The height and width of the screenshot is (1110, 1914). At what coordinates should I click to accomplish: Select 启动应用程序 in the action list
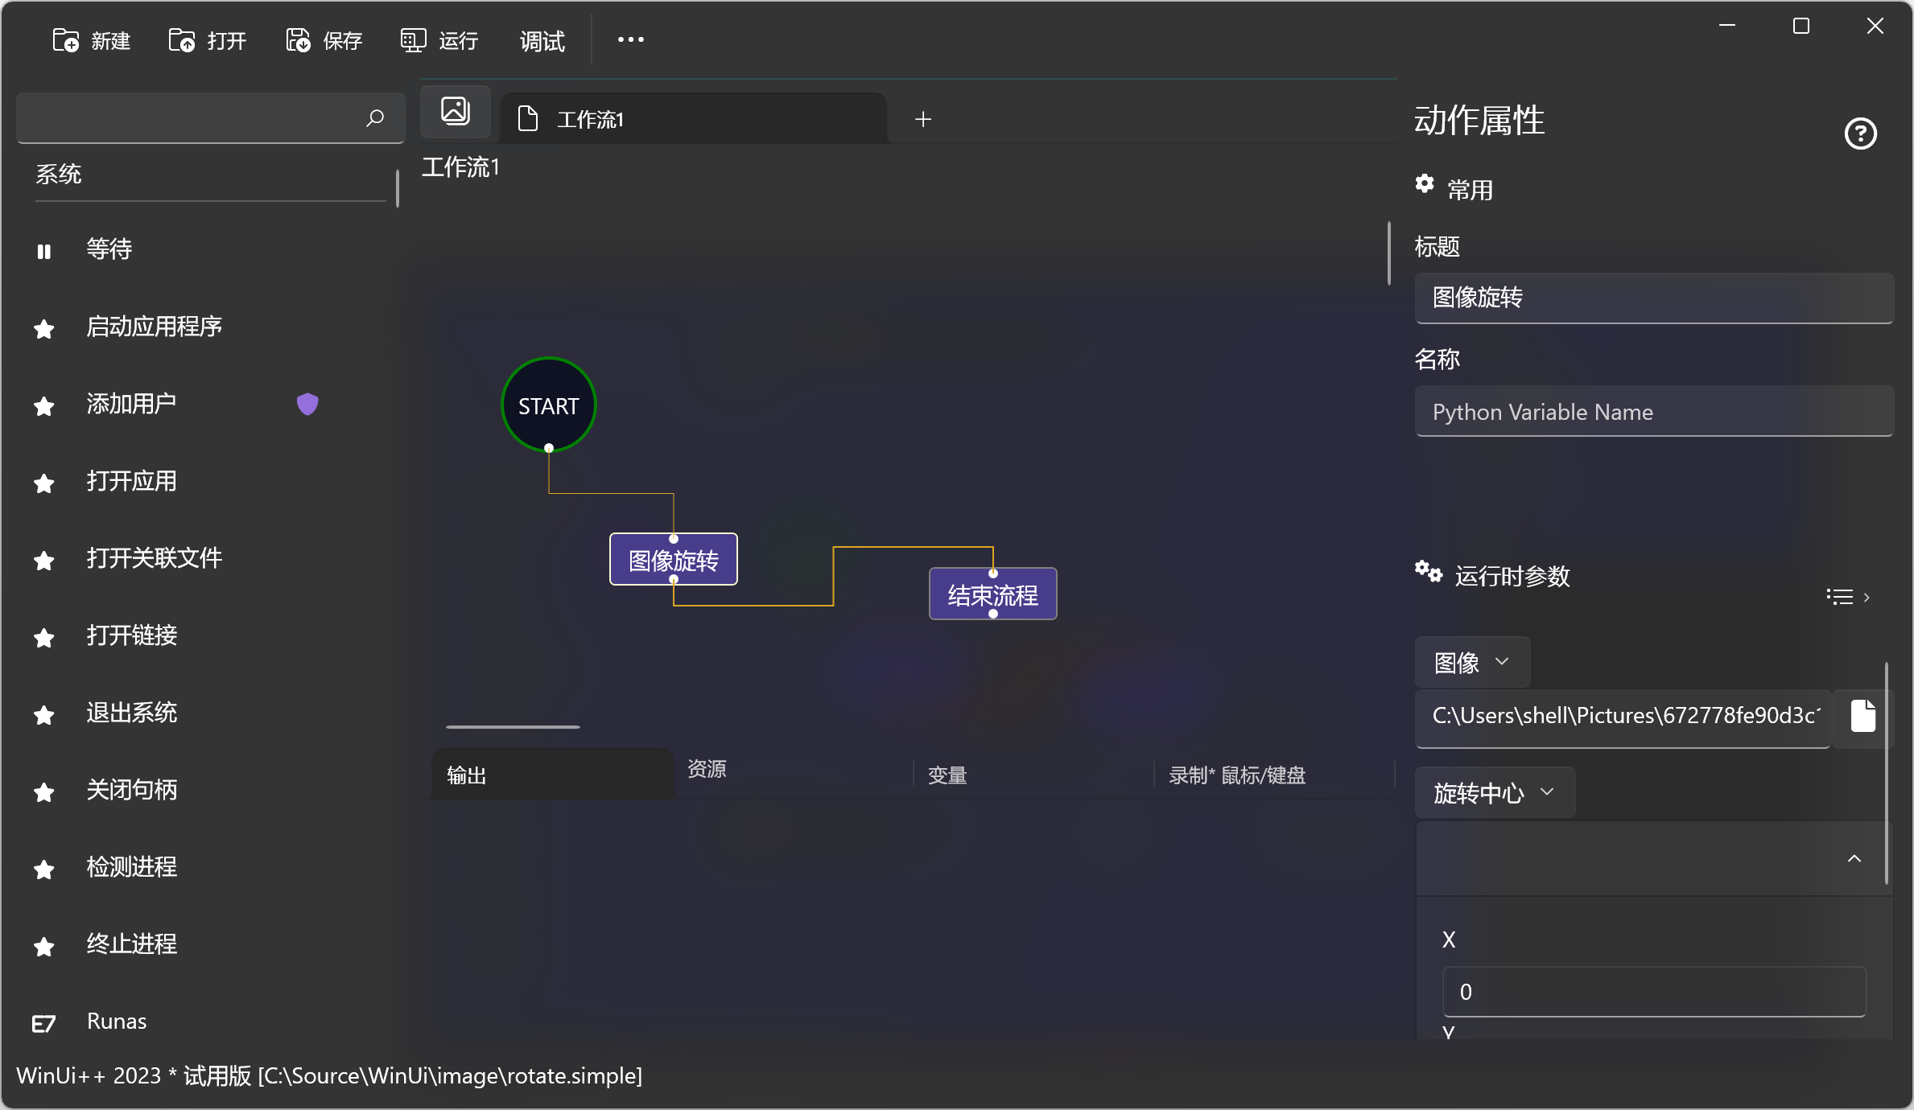155,327
